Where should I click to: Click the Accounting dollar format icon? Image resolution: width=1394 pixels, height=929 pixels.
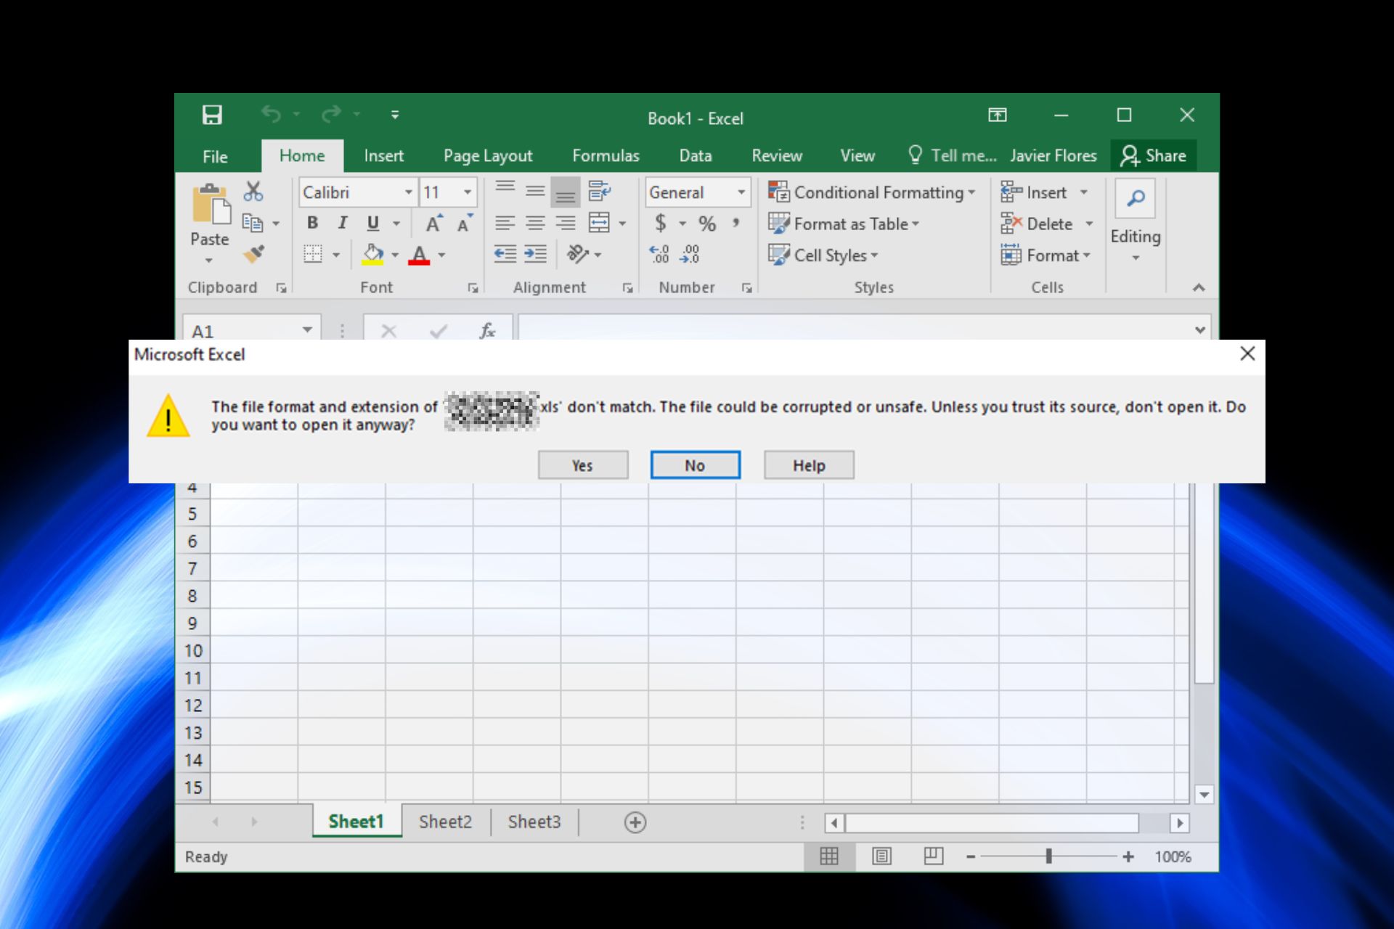(x=660, y=223)
